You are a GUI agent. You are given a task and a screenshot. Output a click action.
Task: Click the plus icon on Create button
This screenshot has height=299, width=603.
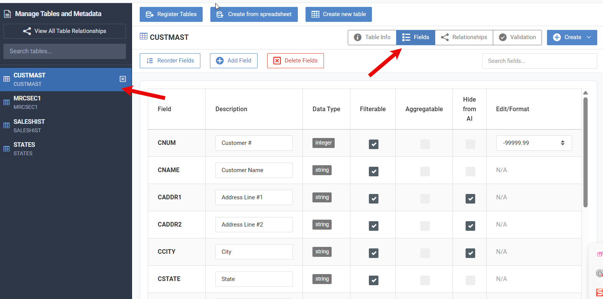coord(557,37)
